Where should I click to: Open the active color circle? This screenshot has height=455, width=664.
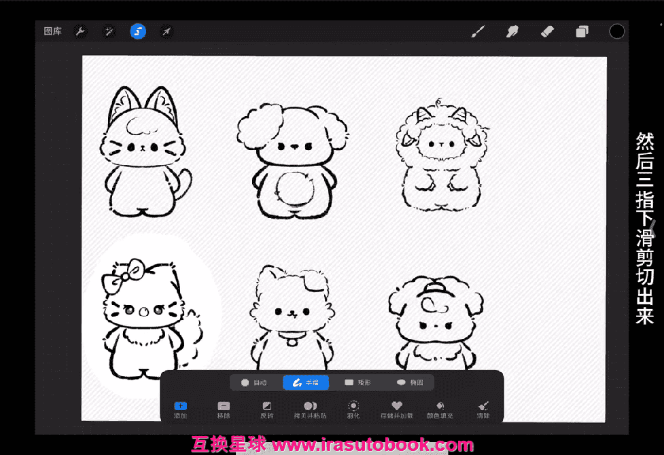(x=616, y=31)
